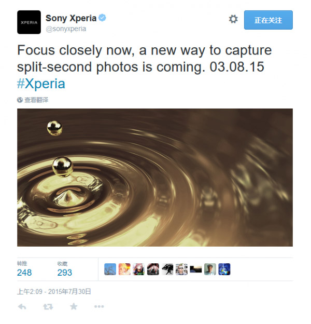Click the blue sky branches user avatar
This screenshot has height=324, width=311.
[x=110, y=269]
